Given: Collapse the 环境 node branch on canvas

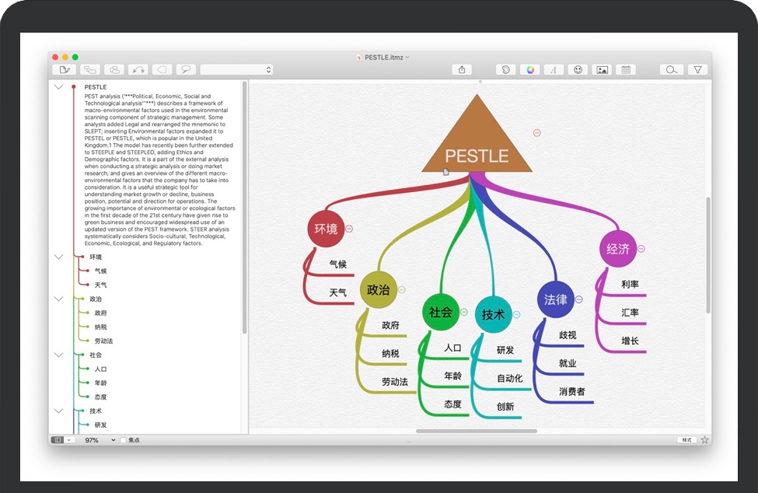Looking at the screenshot, I should tap(349, 229).
